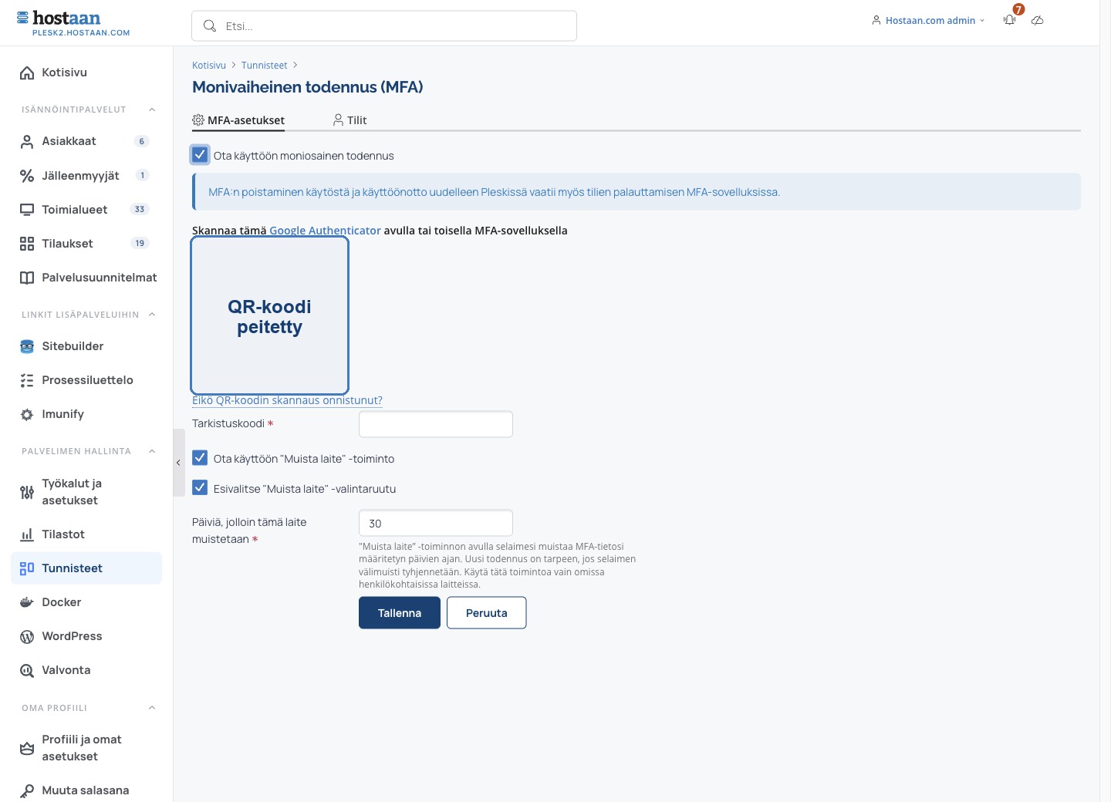The height and width of the screenshot is (802, 1111).
Task: Open Jälleenmyyjät percent icon
Action: click(x=27, y=176)
